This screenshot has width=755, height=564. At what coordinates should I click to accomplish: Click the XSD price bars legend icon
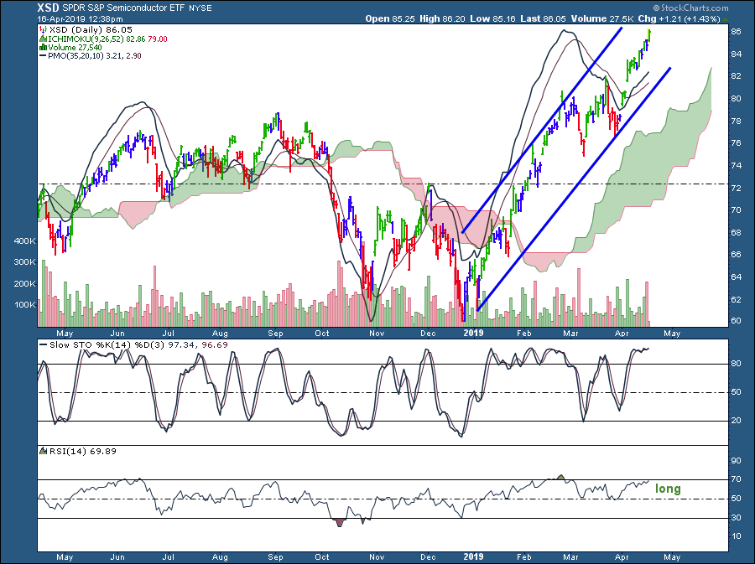click(x=42, y=28)
